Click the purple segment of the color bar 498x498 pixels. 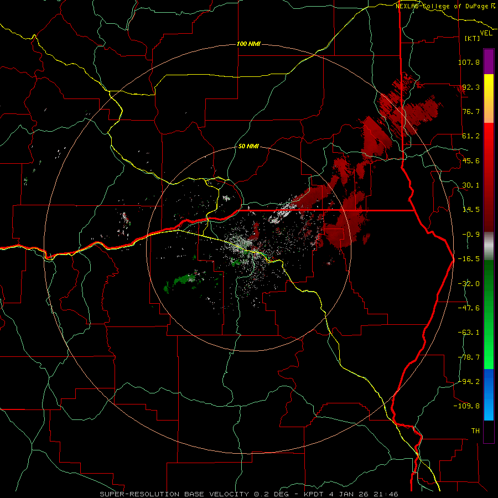click(489, 61)
